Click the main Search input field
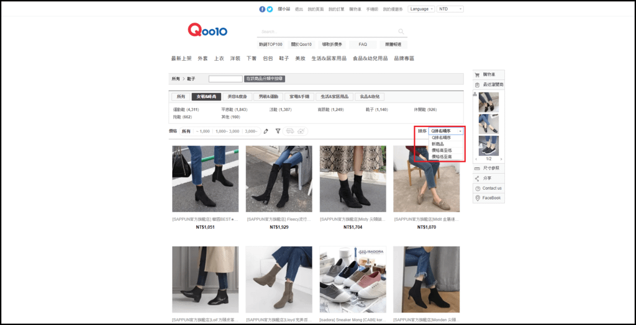The width and height of the screenshot is (636, 325). 328,31
